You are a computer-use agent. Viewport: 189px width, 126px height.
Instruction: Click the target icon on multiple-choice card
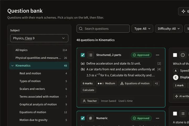183,55
